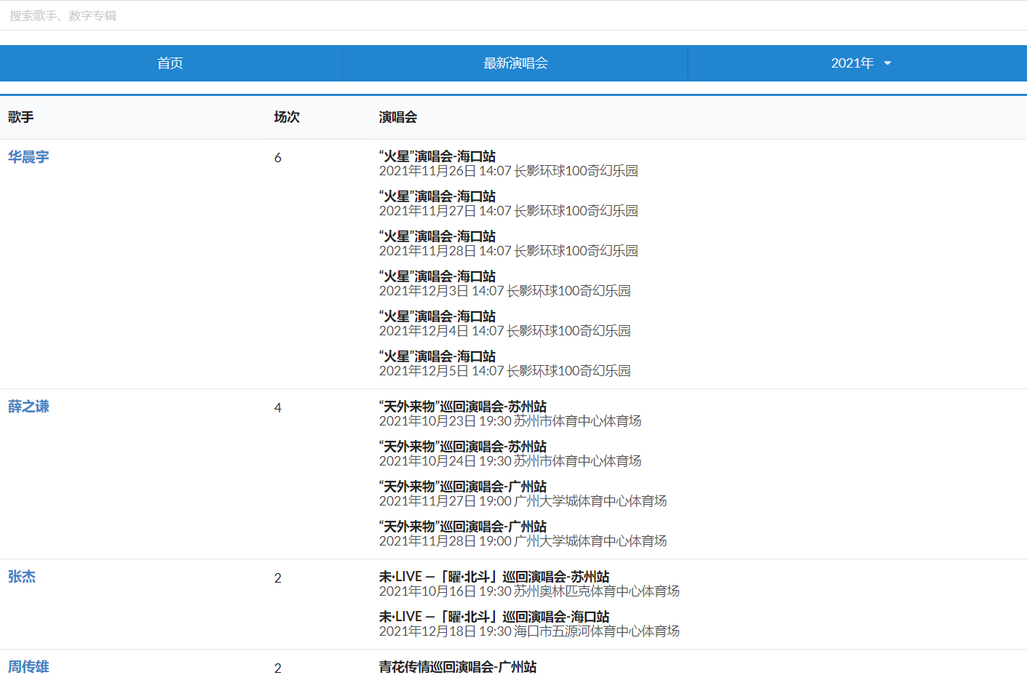
Task: Click the 场次 column header
Action: tap(286, 116)
